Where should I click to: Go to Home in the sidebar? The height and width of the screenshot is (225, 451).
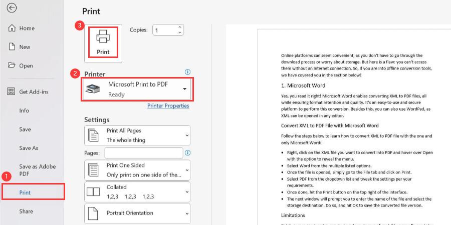click(x=27, y=28)
